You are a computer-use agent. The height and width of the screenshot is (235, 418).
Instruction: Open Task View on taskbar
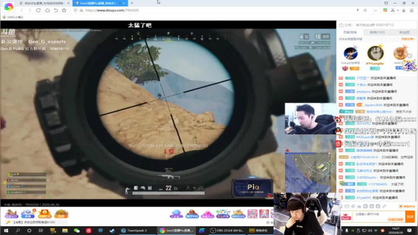[x=41, y=230]
